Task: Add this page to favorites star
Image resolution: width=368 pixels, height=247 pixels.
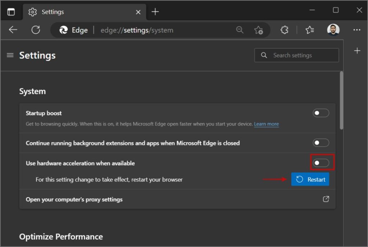Action: (258, 30)
